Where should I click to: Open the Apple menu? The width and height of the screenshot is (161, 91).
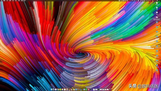click(2, 1)
